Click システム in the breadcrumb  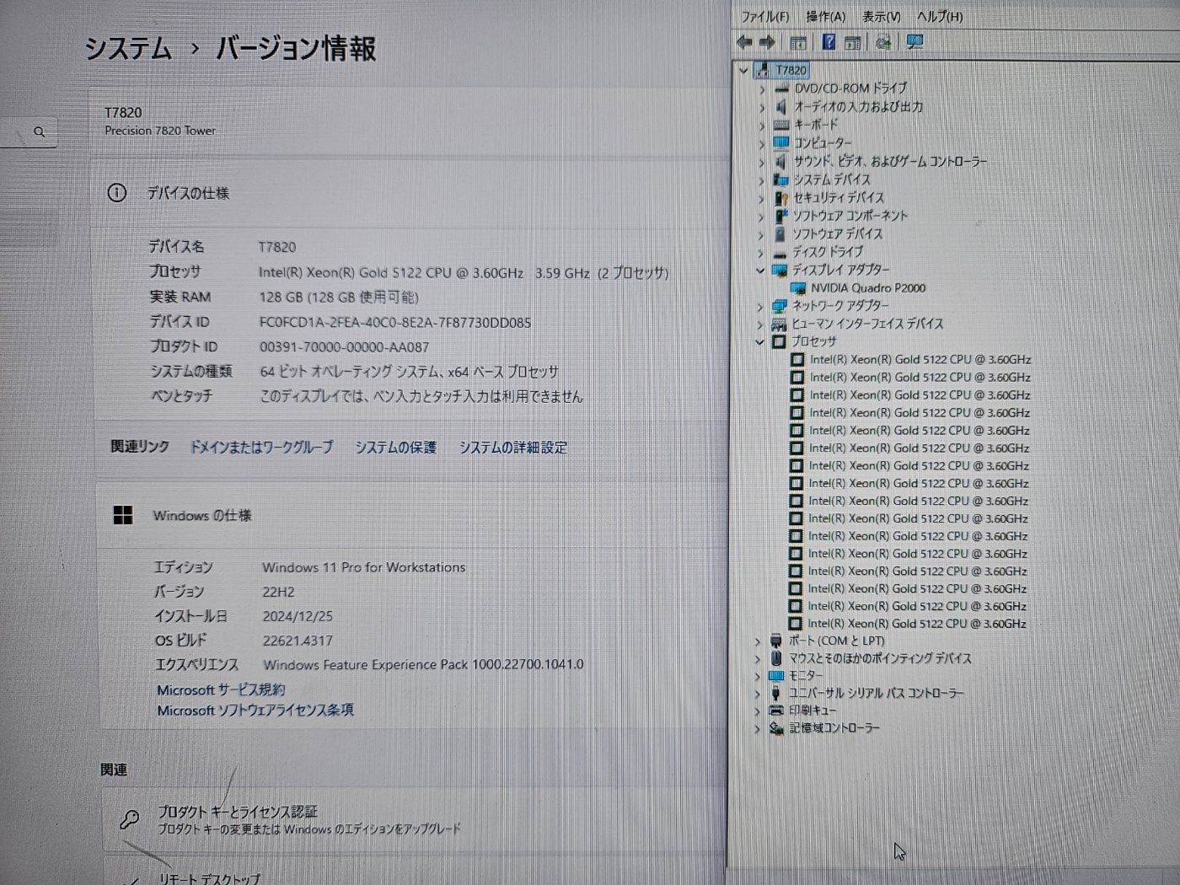[128, 48]
